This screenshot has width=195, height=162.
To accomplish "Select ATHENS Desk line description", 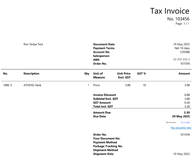I will point(32,85).
